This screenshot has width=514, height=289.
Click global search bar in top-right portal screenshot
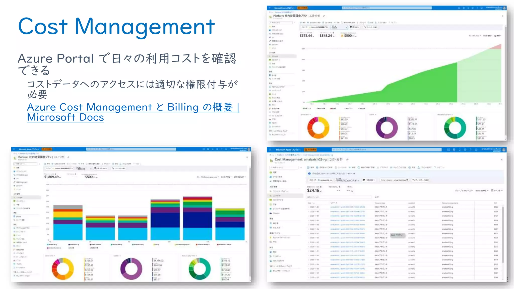click(x=387, y=8)
